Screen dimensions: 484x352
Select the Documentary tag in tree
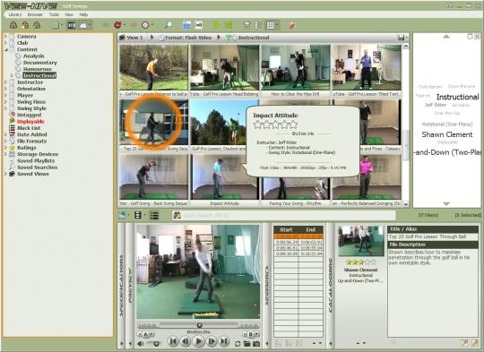point(40,63)
